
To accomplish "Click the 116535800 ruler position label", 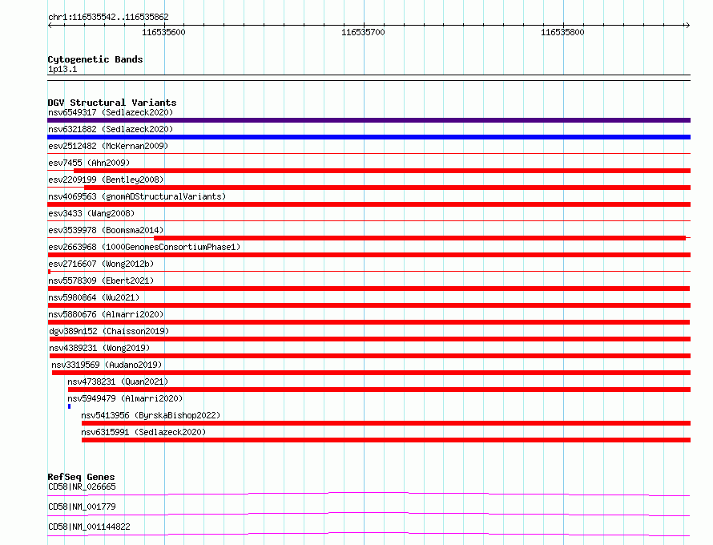I will (x=562, y=32).
